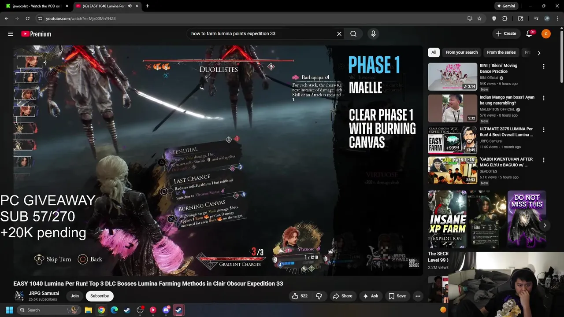
Task: Open File Explorer from taskbar
Action: click(88, 310)
